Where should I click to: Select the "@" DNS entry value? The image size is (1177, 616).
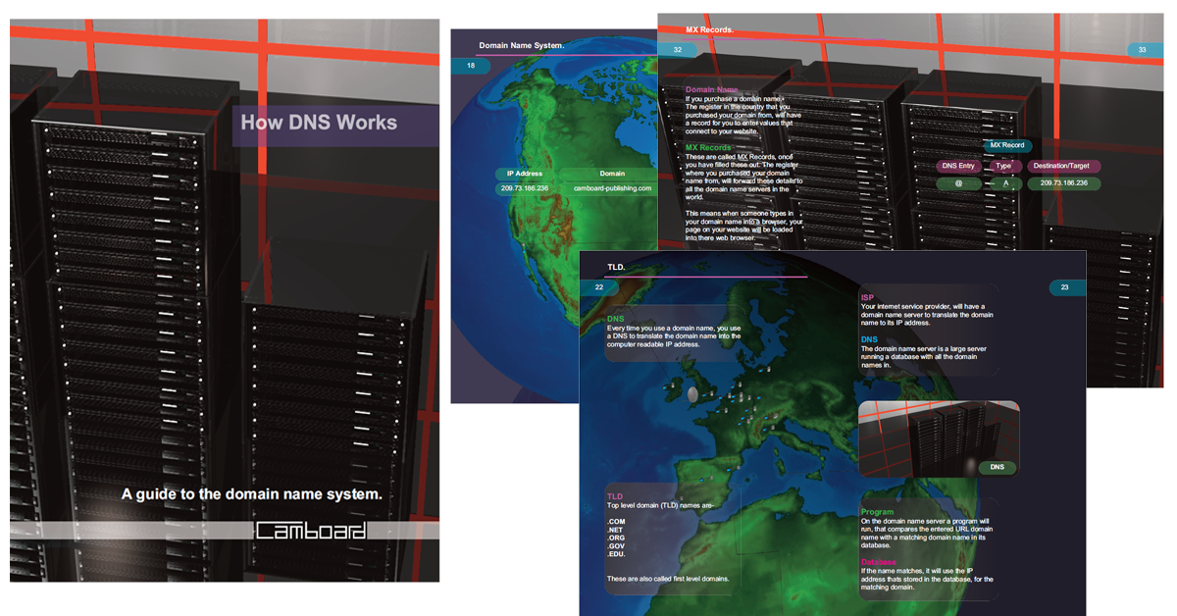click(957, 183)
